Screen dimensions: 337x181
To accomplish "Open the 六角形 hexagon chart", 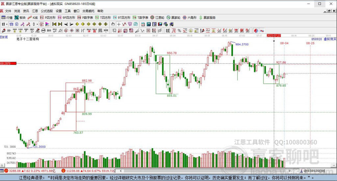I will (190, 18).
